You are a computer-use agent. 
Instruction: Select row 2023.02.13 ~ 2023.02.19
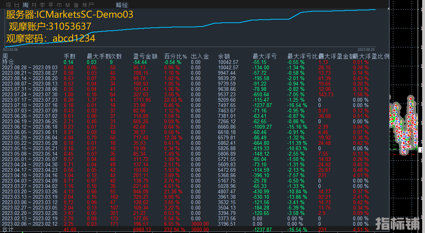click(30, 219)
